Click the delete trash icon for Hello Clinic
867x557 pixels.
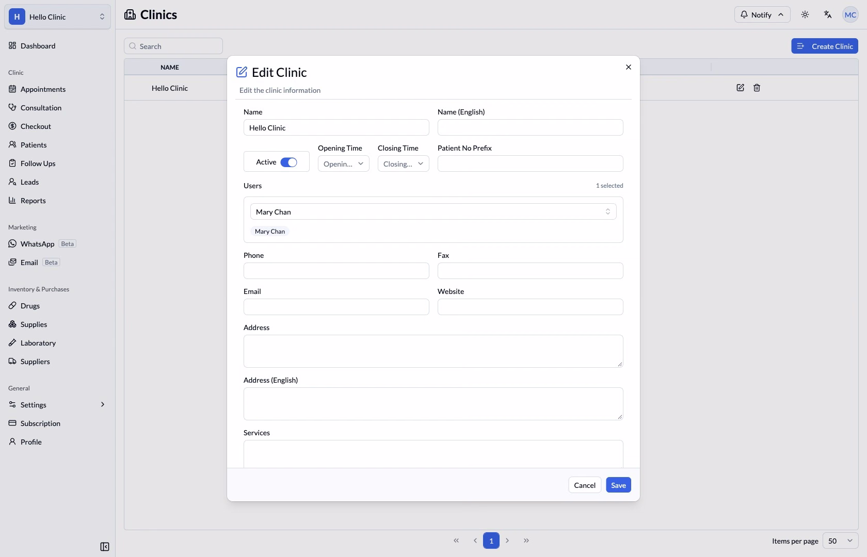tap(757, 88)
